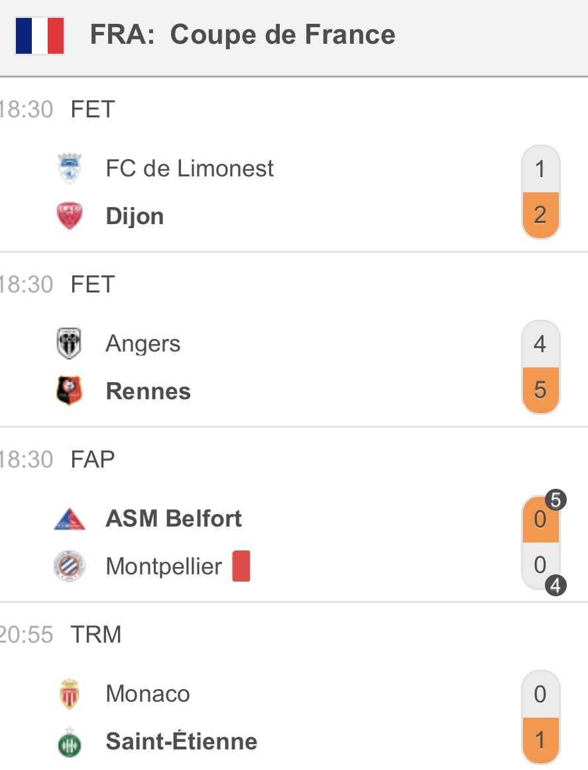The image size is (588, 770).
Task: Click Montpellier's red card indicator
Action: (x=241, y=566)
